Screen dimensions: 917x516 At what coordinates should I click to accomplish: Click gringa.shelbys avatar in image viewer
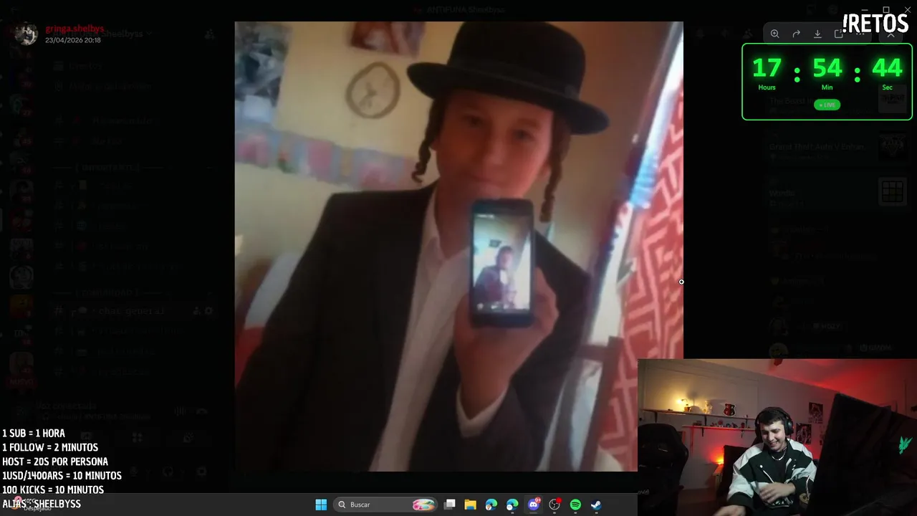[x=27, y=34]
